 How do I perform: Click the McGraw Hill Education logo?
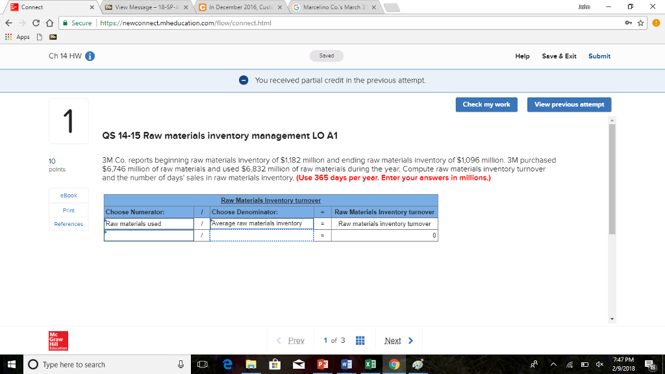(x=58, y=340)
